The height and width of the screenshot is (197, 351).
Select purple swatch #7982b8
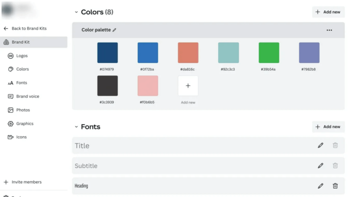click(309, 52)
